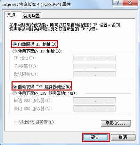
Task: Close the TCP/IPv4 properties dialog
Action: pos(130,2)
